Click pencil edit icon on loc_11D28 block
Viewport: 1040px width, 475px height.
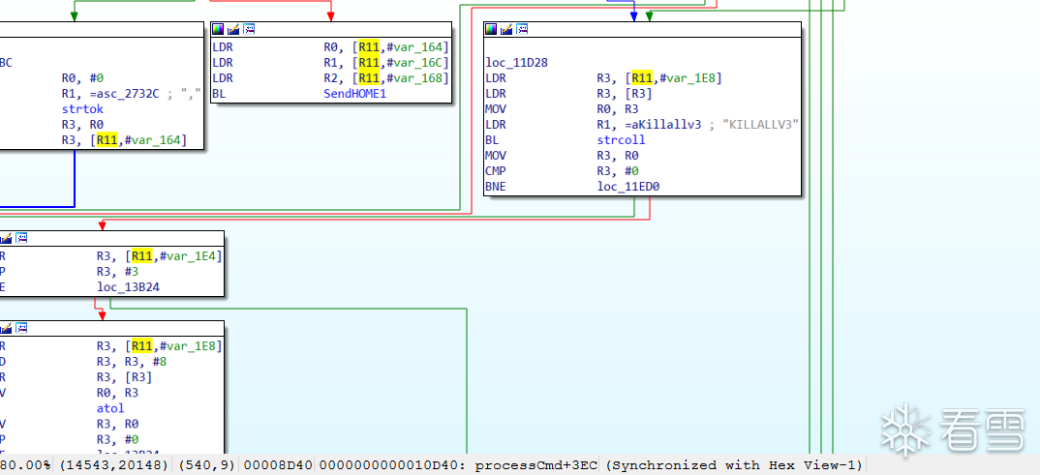click(x=506, y=29)
